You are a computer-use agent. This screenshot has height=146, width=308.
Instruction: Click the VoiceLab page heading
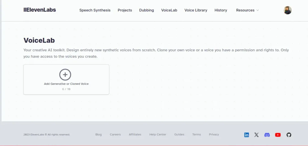click(39, 40)
